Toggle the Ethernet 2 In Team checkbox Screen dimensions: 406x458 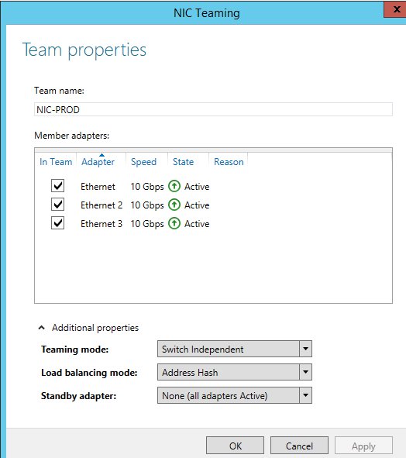[x=58, y=205]
